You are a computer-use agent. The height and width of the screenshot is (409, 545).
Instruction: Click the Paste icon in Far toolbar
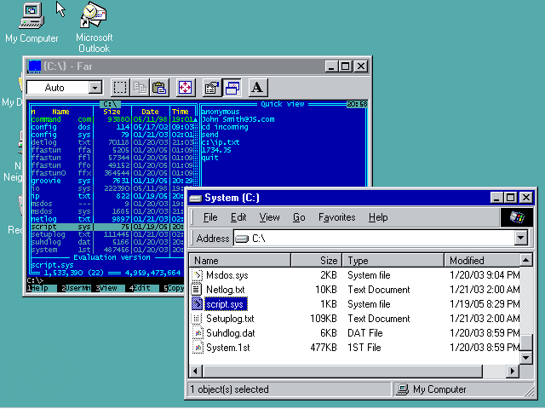(x=159, y=87)
